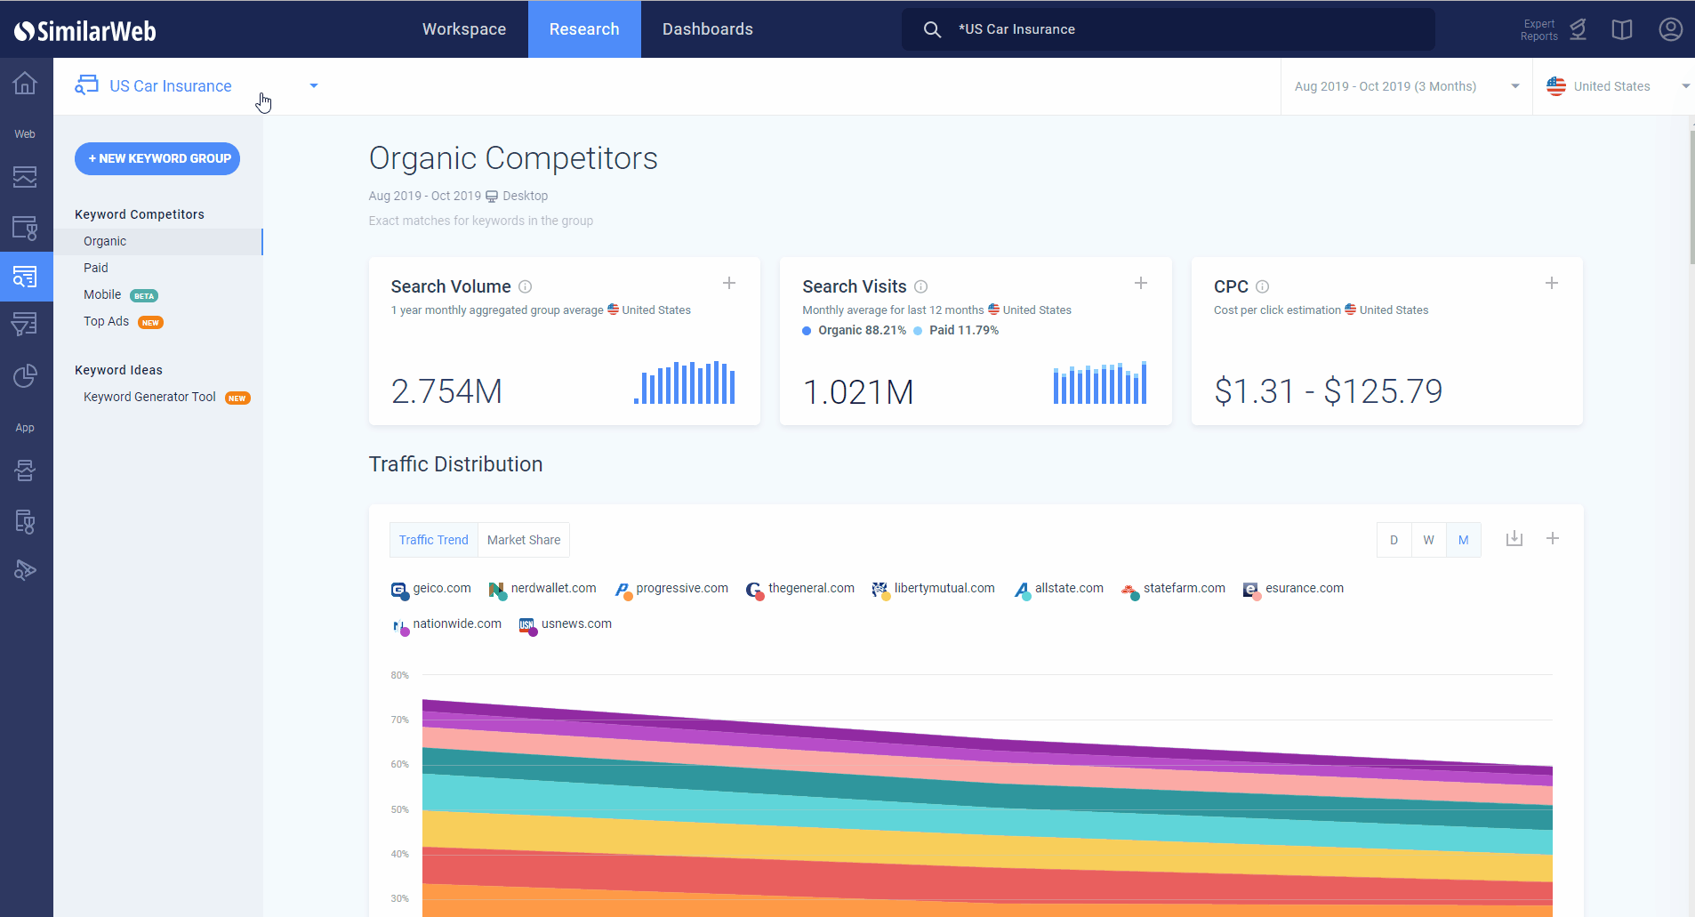
Task: Open Expert Reports icon
Action: pos(1578,29)
